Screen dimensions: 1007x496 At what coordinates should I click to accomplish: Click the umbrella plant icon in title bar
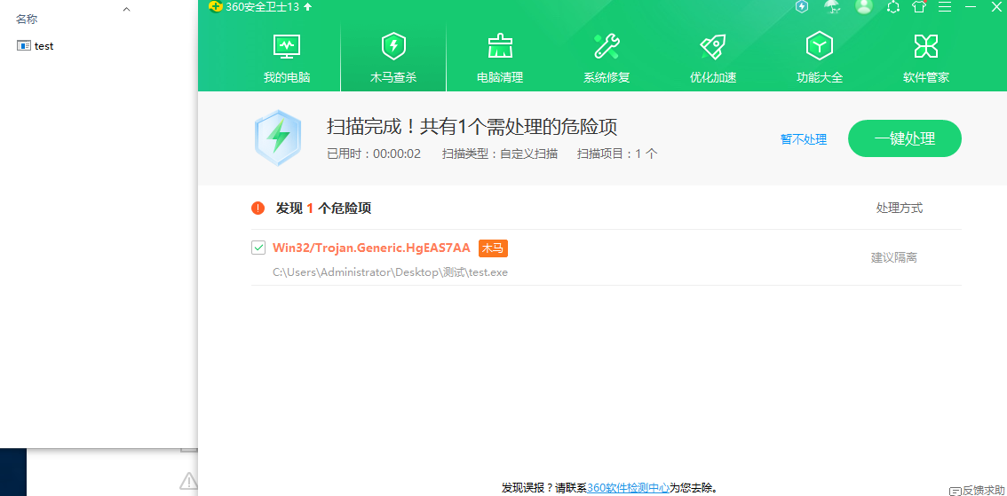click(x=832, y=6)
